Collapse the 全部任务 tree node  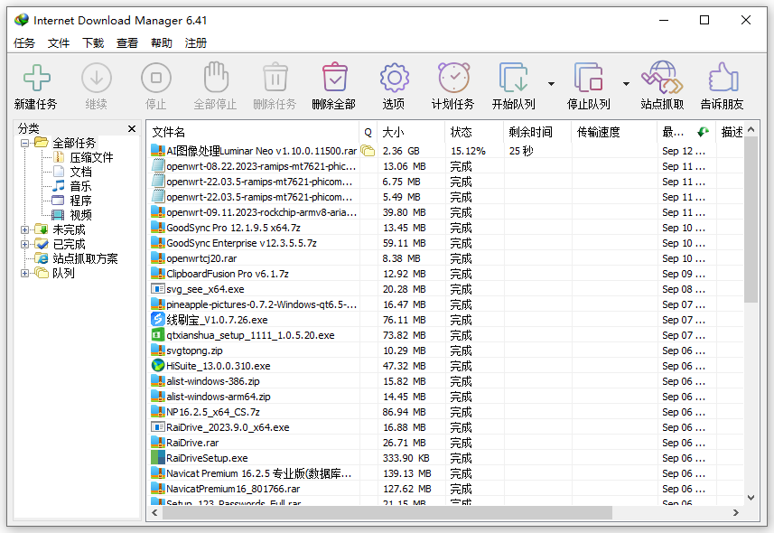click(24, 144)
